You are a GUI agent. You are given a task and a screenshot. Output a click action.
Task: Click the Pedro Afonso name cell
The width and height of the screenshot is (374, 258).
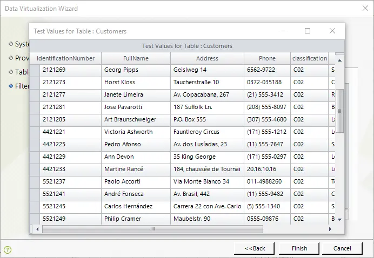click(x=136, y=145)
